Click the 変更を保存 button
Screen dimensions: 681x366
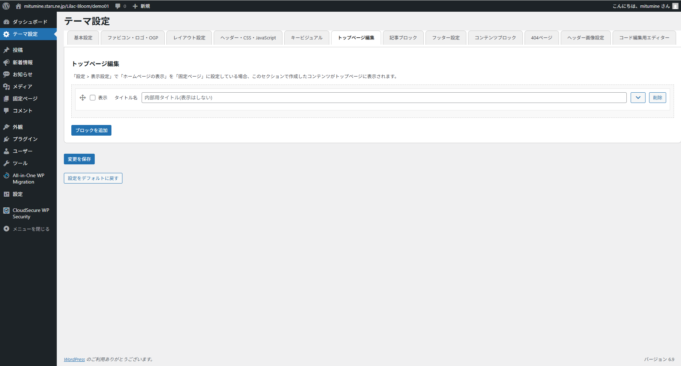[x=79, y=159]
